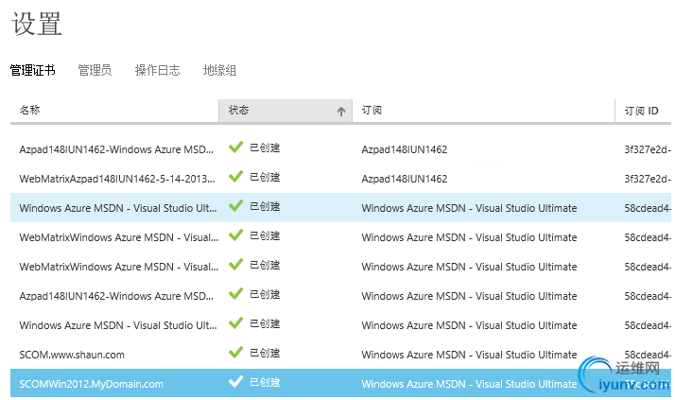Image resolution: width=675 pixels, height=400 pixels.
Task: Click subscription ID 3f327e2d in first row
Action: [647, 149]
